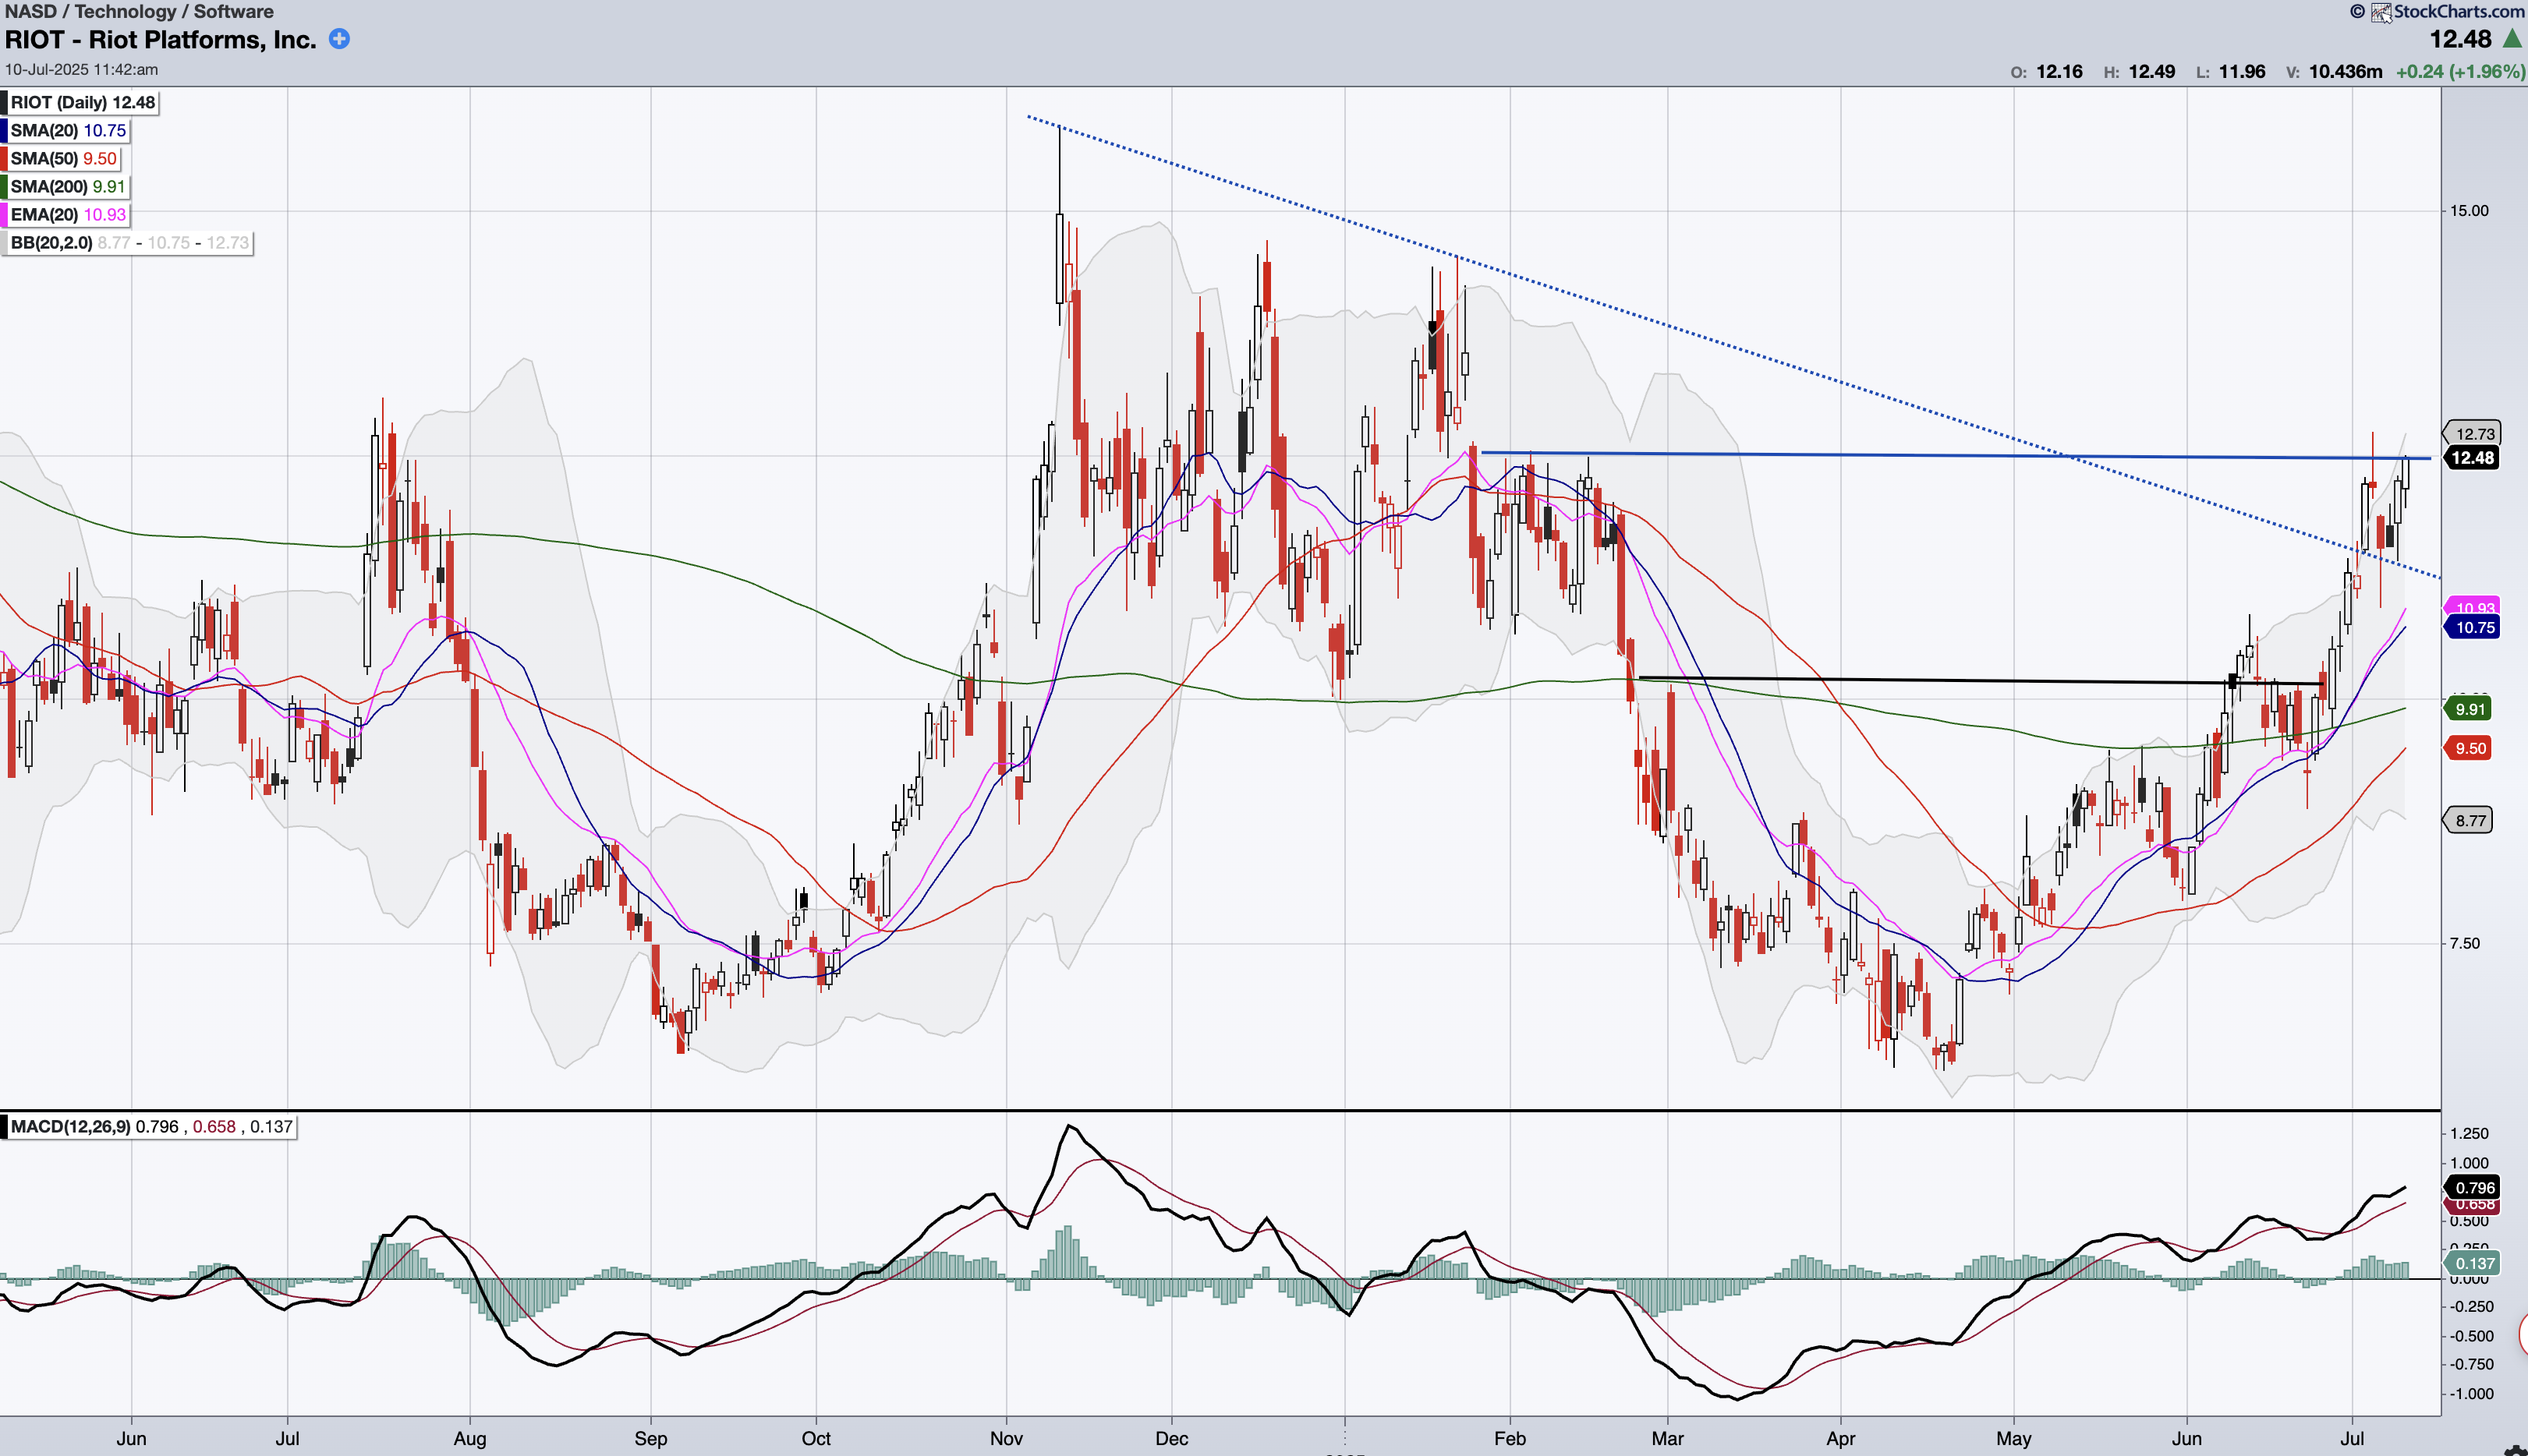Click the Apr label on the time axis
Screen dimensions: 2528x1456
click(x=1841, y=1438)
